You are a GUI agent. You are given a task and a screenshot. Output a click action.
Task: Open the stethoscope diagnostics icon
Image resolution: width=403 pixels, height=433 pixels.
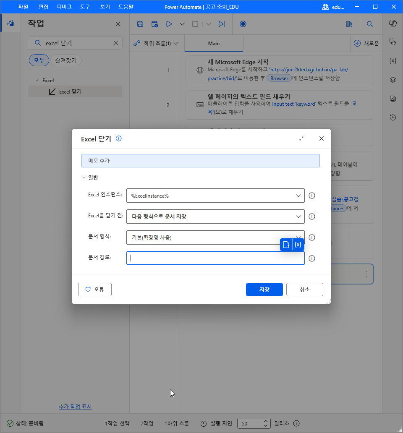coord(393,42)
